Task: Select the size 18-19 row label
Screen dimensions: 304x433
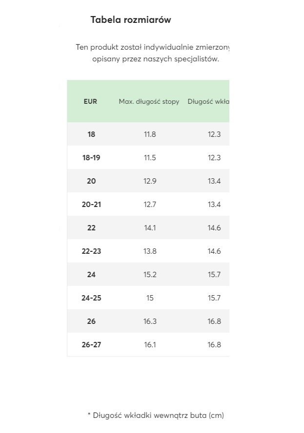Action: (91, 158)
